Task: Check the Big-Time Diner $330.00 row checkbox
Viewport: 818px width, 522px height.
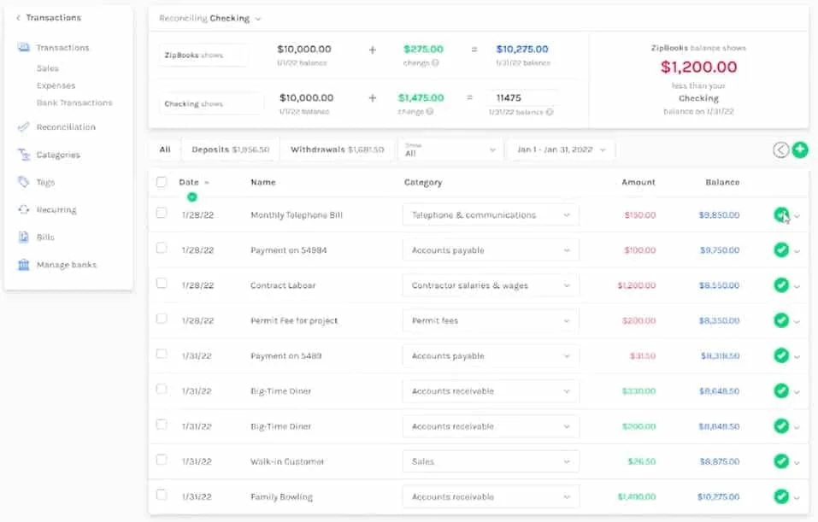Action: (x=162, y=389)
